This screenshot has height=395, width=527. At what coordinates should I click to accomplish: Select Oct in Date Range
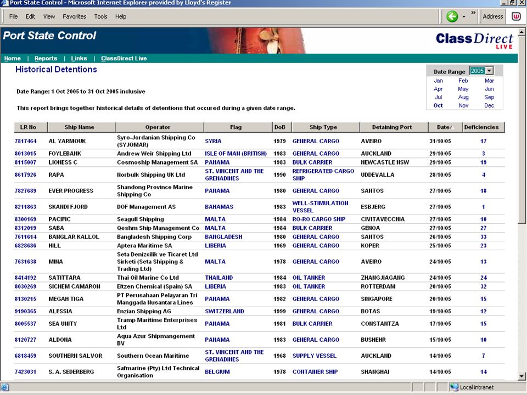click(438, 105)
